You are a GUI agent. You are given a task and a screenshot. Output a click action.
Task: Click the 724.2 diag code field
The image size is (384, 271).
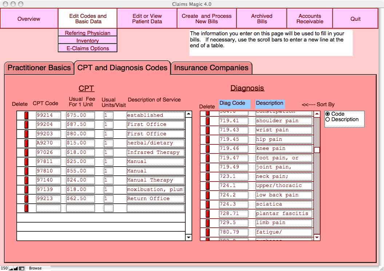click(233, 195)
